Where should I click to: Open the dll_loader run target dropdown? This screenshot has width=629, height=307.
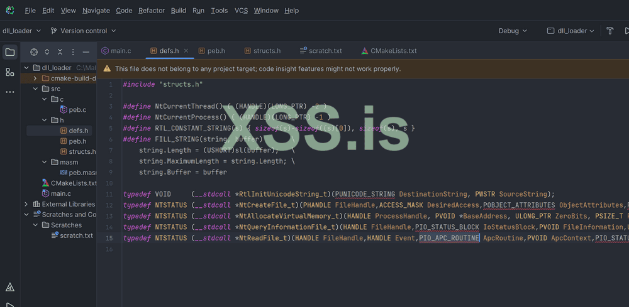pyautogui.click(x=571, y=31)
